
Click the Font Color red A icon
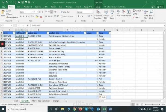[41, 16]
